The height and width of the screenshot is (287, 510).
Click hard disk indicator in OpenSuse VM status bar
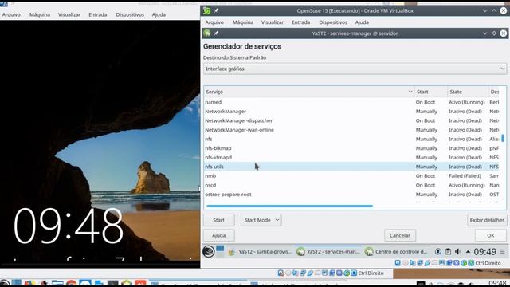398,263
